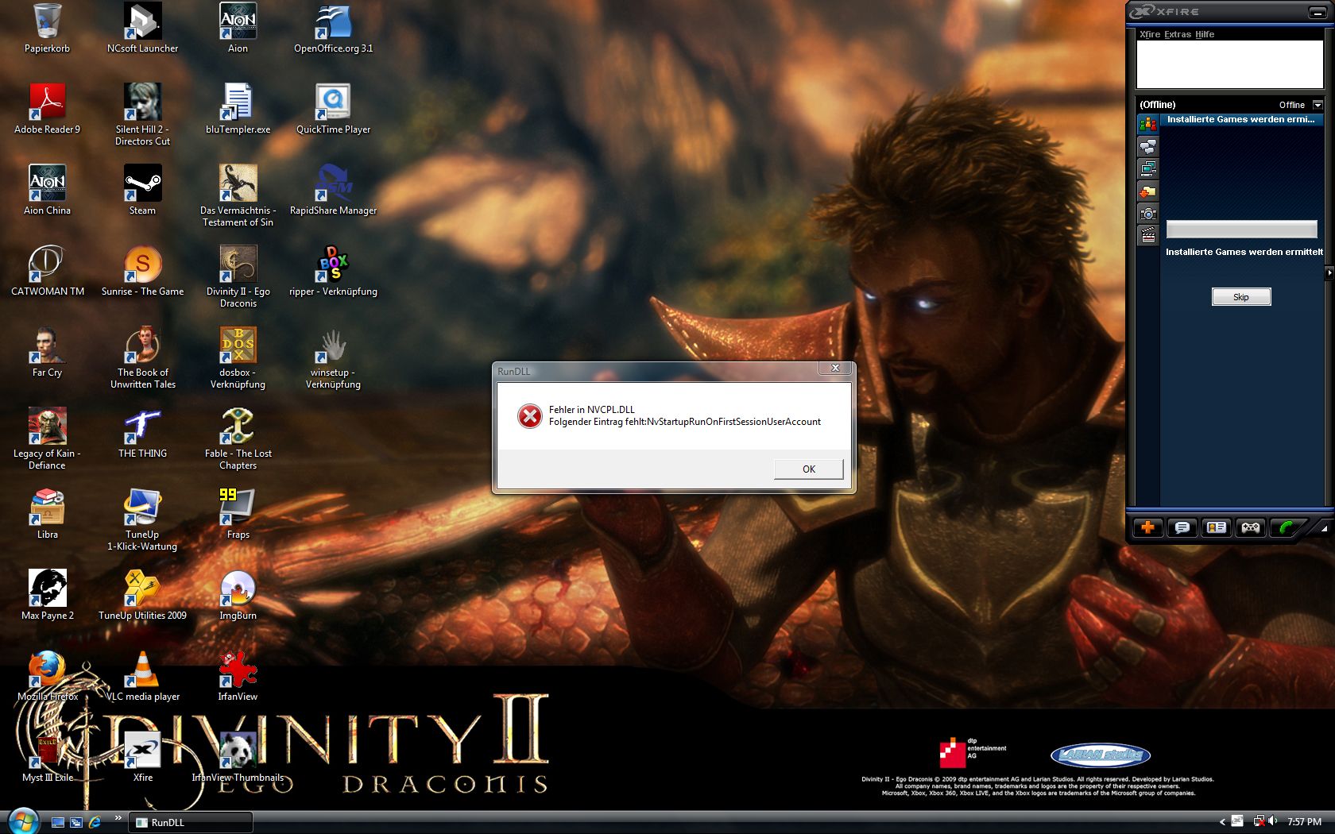Click the green phone voice chat button
The image size is (1335, 834).
point(1285,527)
